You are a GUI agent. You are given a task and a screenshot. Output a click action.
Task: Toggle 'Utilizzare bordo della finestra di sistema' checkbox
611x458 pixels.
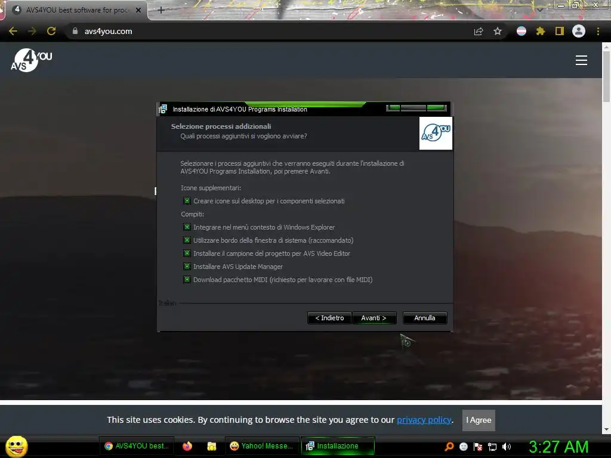point(187,240)
